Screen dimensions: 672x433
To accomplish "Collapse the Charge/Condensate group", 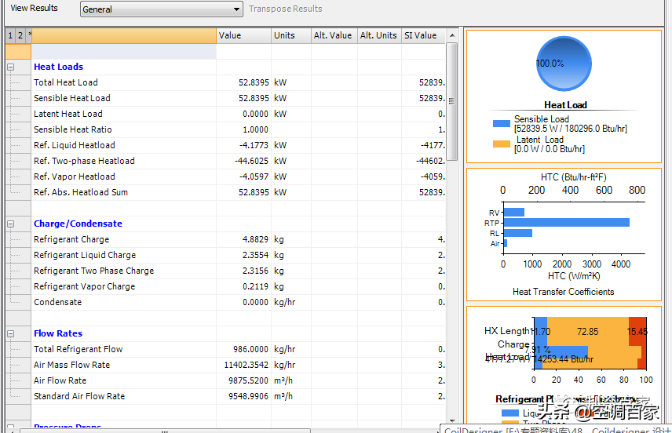I will pos(11,224).
